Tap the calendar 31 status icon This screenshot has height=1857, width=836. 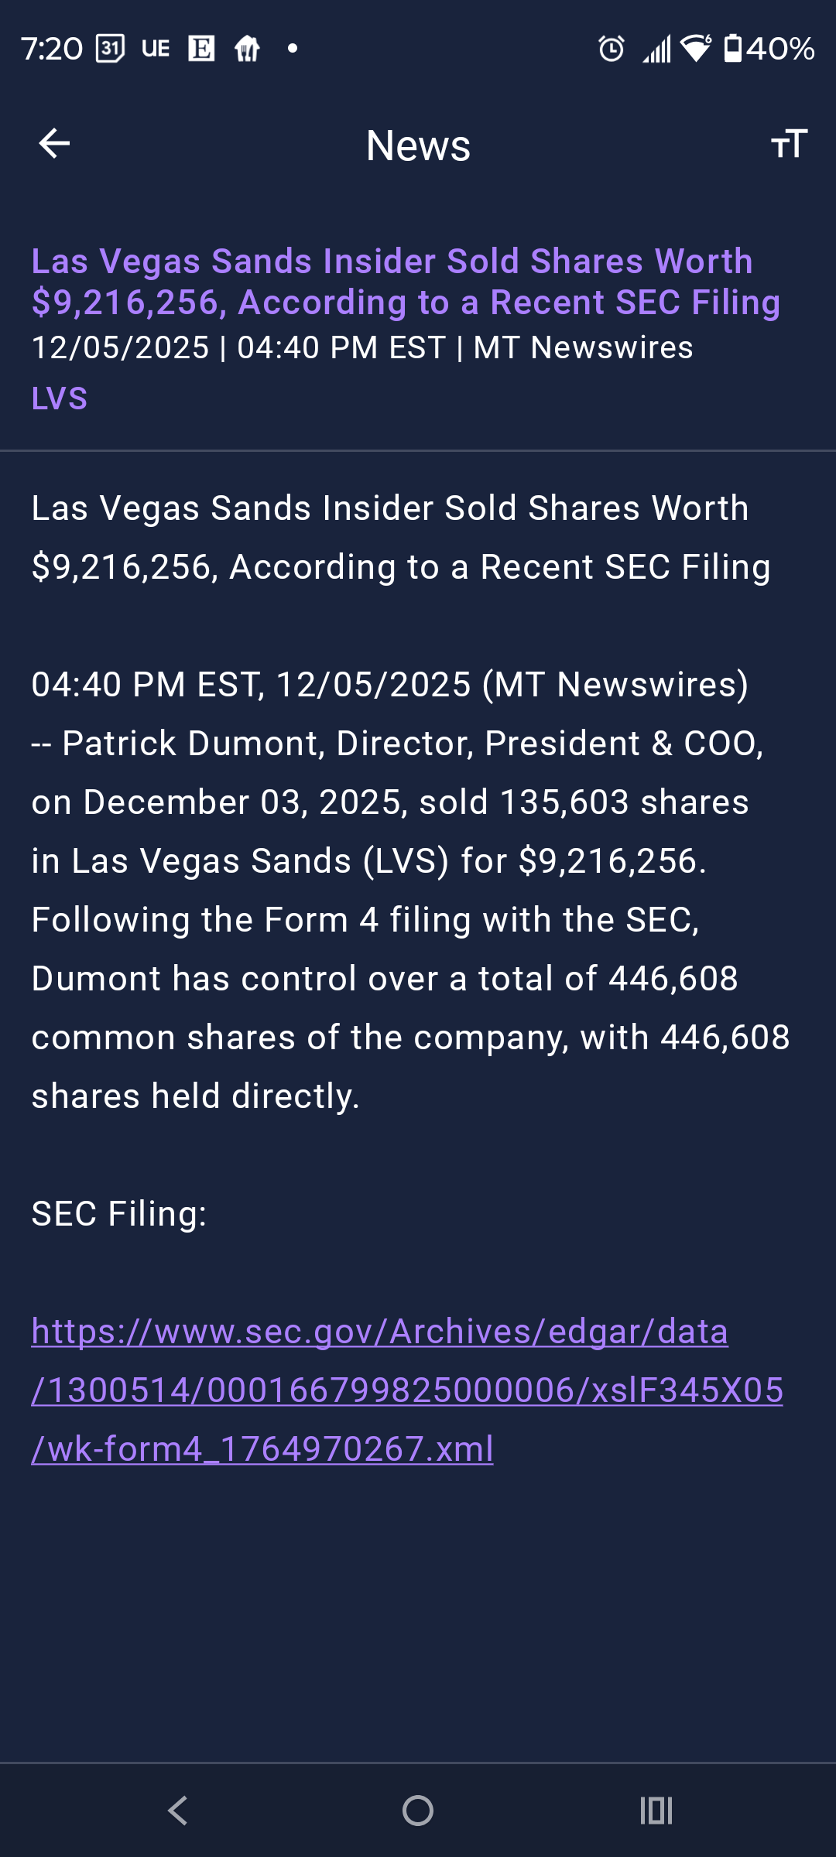(x=110, y=49)
